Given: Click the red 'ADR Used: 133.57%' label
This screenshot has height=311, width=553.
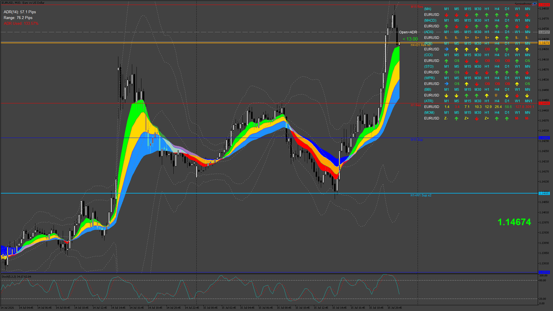Looking at the screenshot, I should point(21,23).
